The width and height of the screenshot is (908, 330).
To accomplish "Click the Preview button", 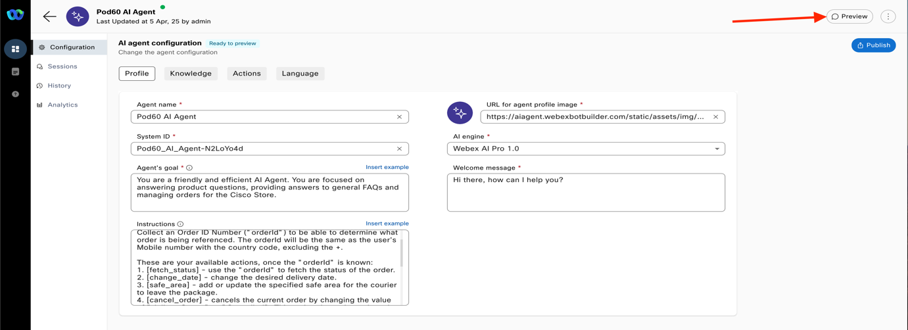I will (849, 16).
